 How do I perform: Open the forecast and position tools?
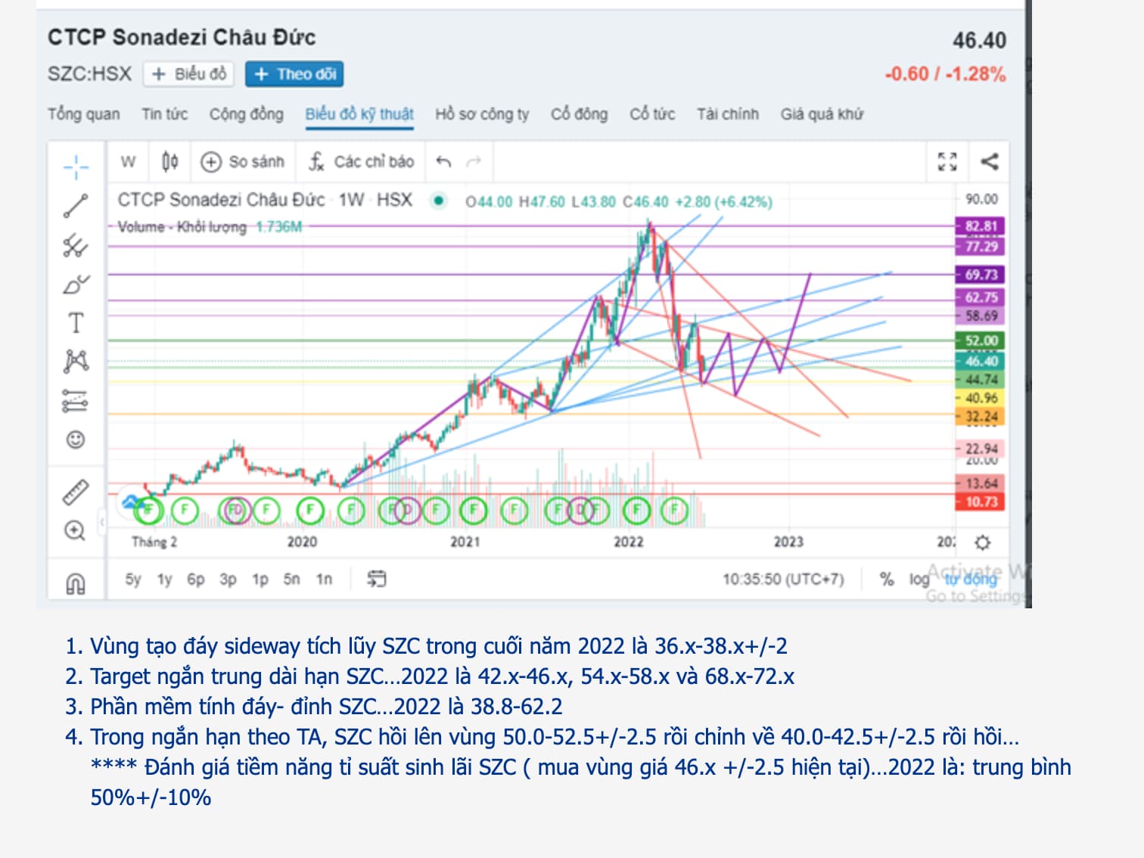click(x=76, y=400)
